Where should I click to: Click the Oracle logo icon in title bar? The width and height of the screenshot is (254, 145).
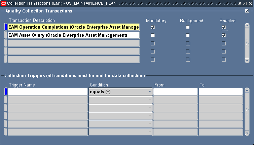click(3, 3)
